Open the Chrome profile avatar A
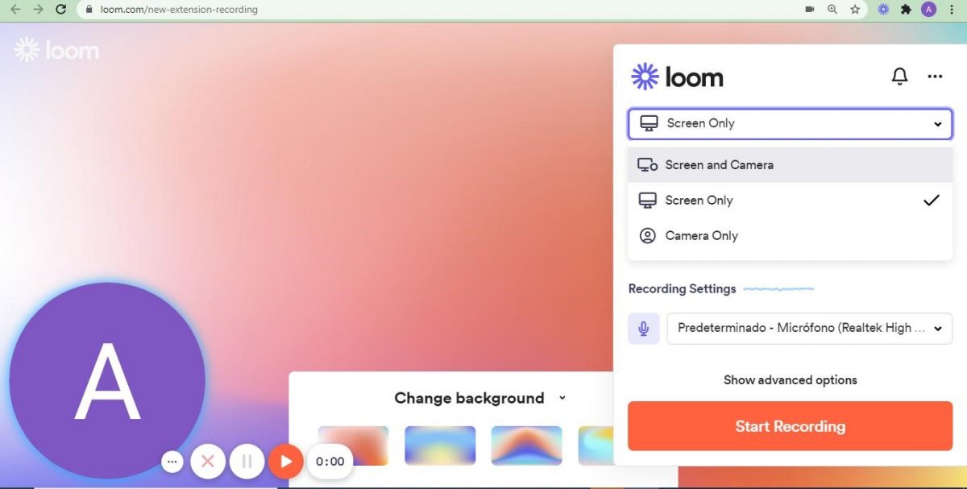The height and width of the screenshot is (489, 967). (x=929, y=10)
